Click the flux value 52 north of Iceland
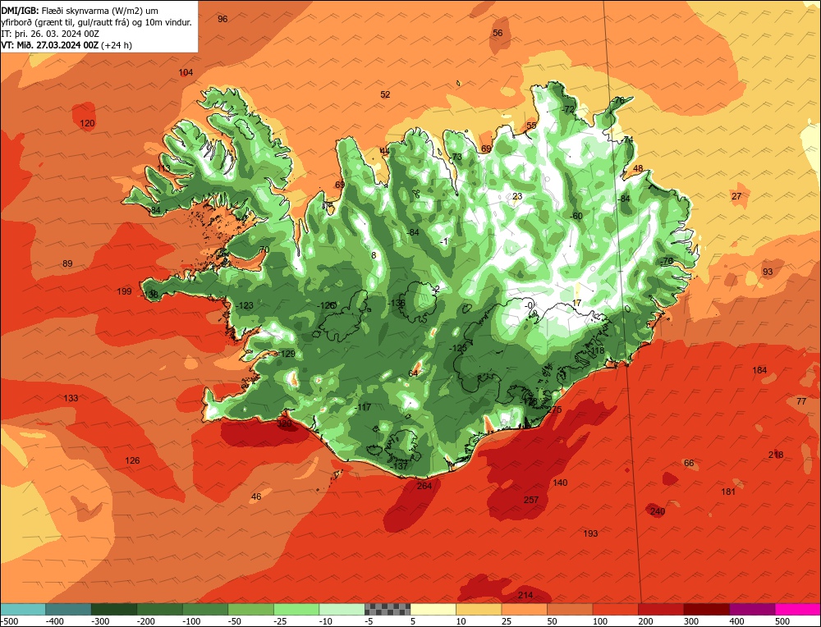821x627 pixels. 385,94
